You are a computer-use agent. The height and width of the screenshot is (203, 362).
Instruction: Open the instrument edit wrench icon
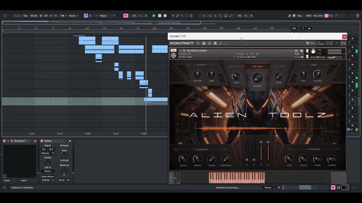tap(173, 50)
